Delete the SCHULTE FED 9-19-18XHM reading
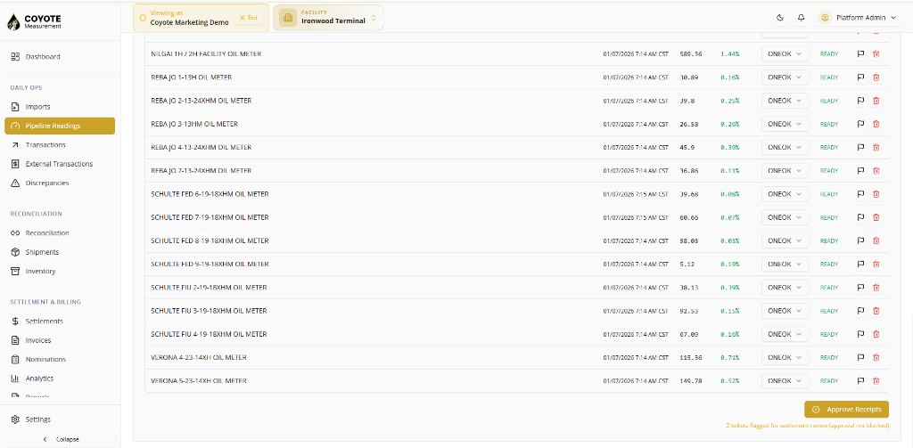Screen dimensions: 913x448 tap(876, 265)
